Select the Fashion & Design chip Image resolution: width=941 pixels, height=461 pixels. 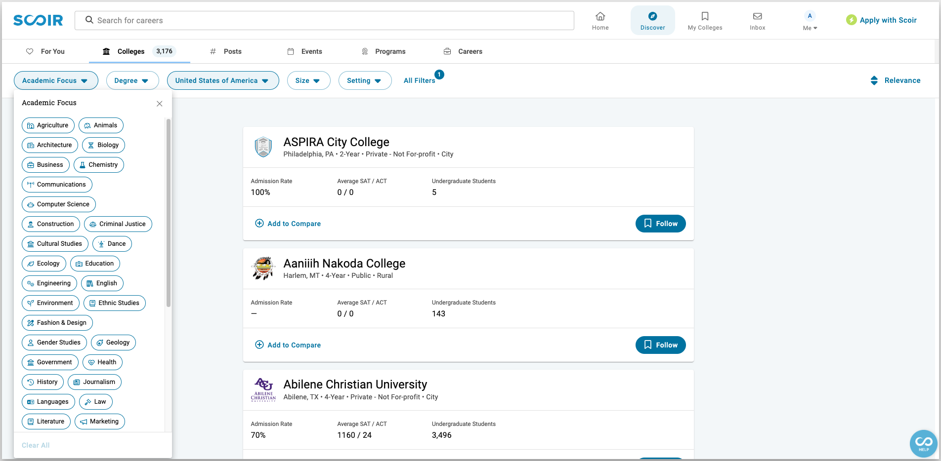click(57, 323)
